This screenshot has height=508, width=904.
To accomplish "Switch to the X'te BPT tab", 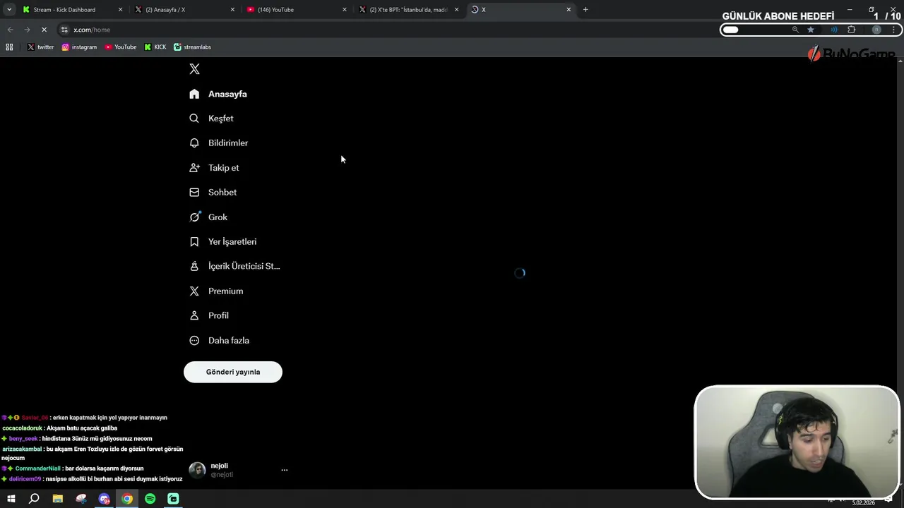I will [409, 10].
